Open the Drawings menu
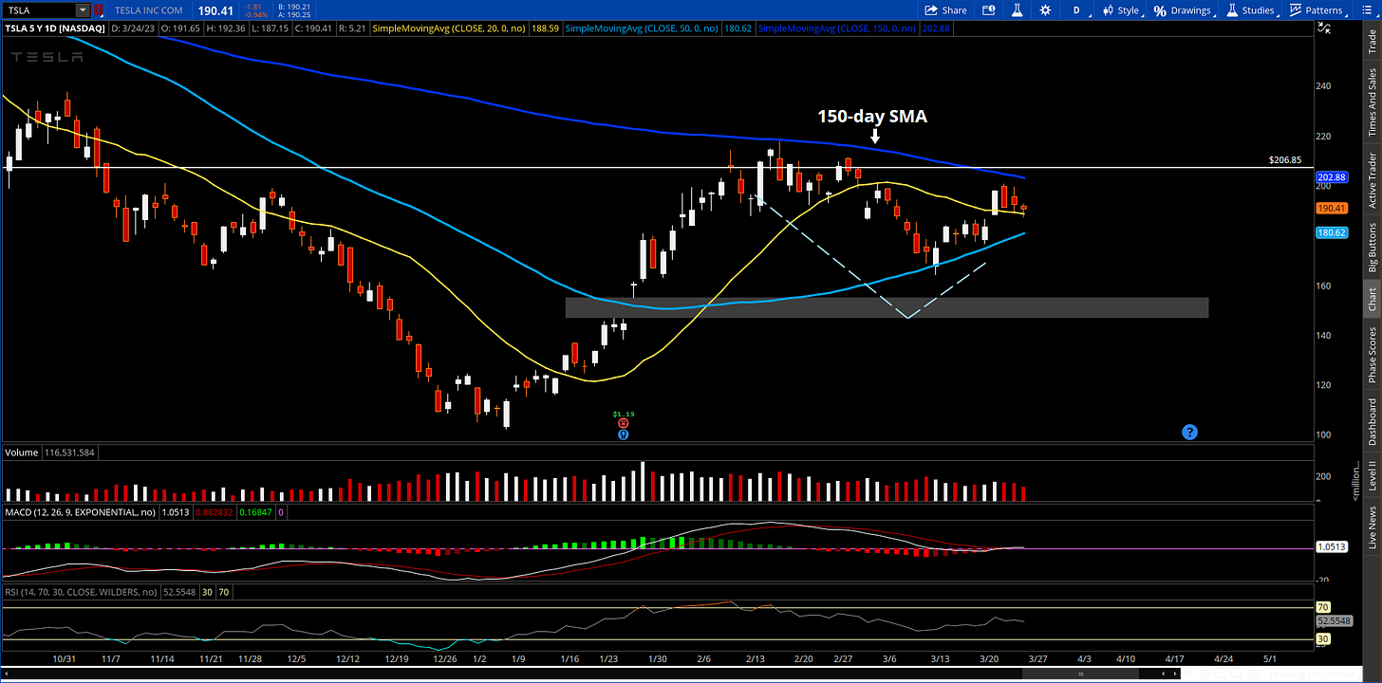1382x683 pixels. pyautogui.click(x=1183, y=10)
